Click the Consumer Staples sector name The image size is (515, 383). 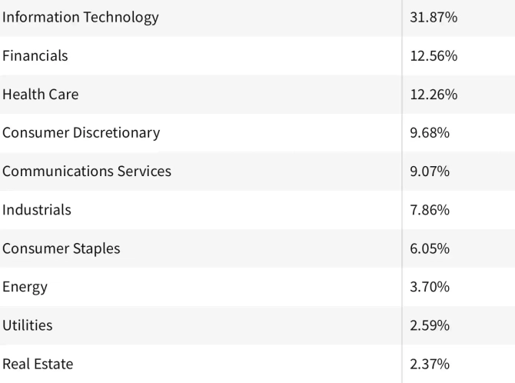click(61, 248)
